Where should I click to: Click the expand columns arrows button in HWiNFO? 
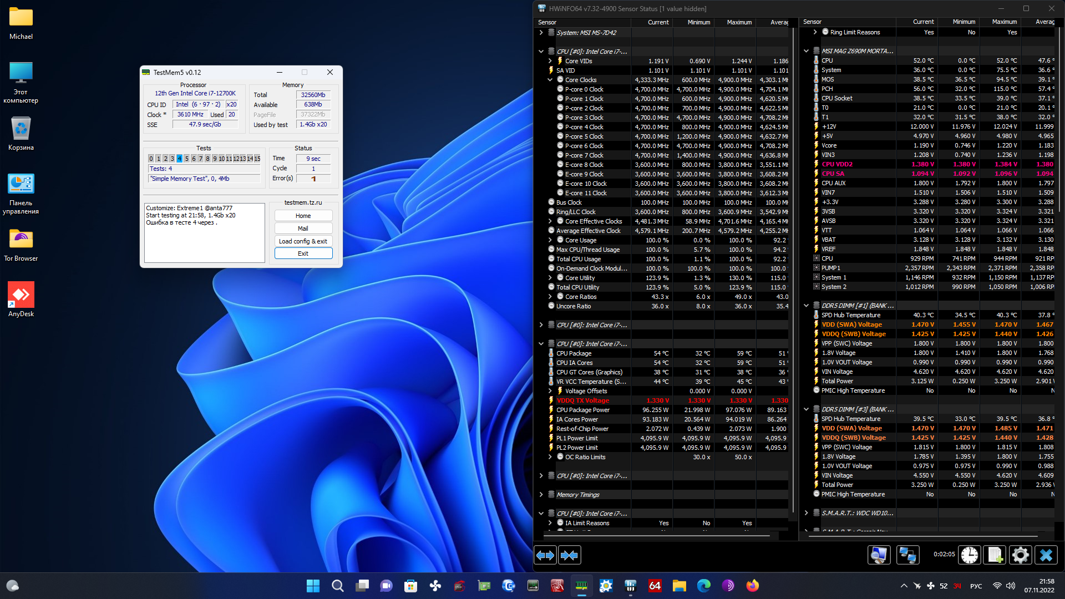coord(545,555)
